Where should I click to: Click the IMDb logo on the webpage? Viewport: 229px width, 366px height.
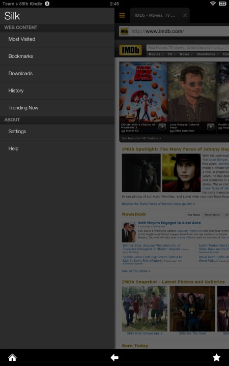coord(130,50)
